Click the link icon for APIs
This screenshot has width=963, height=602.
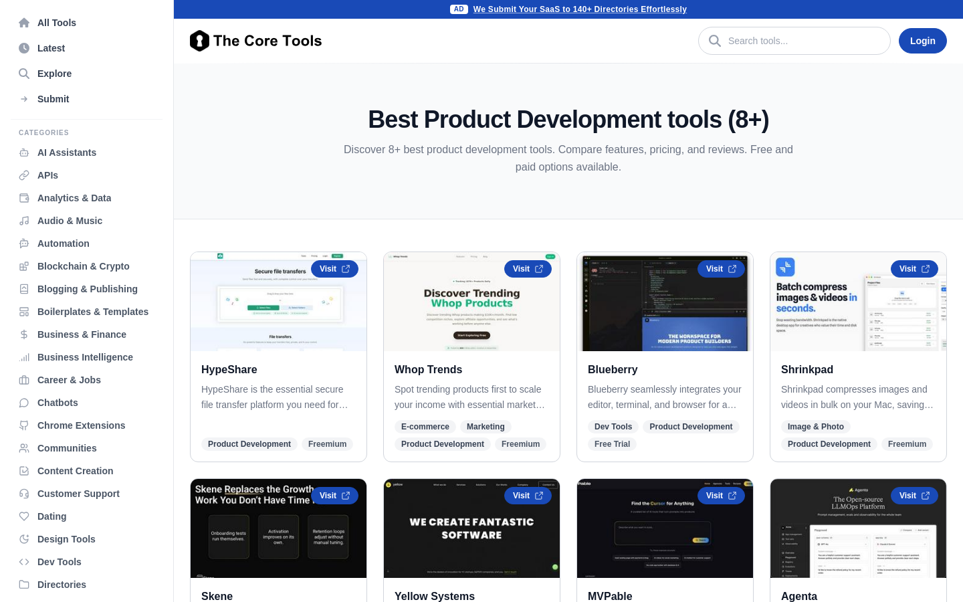(x=24, y=175)
